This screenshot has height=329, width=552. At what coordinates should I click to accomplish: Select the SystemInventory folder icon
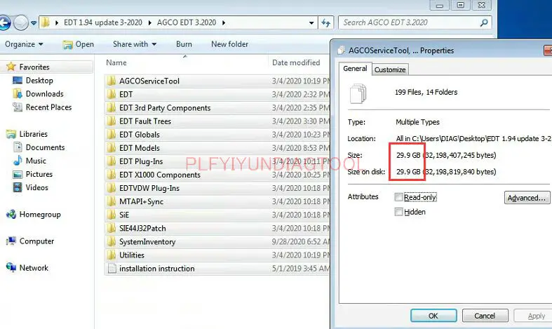click(x=112, y=241)
